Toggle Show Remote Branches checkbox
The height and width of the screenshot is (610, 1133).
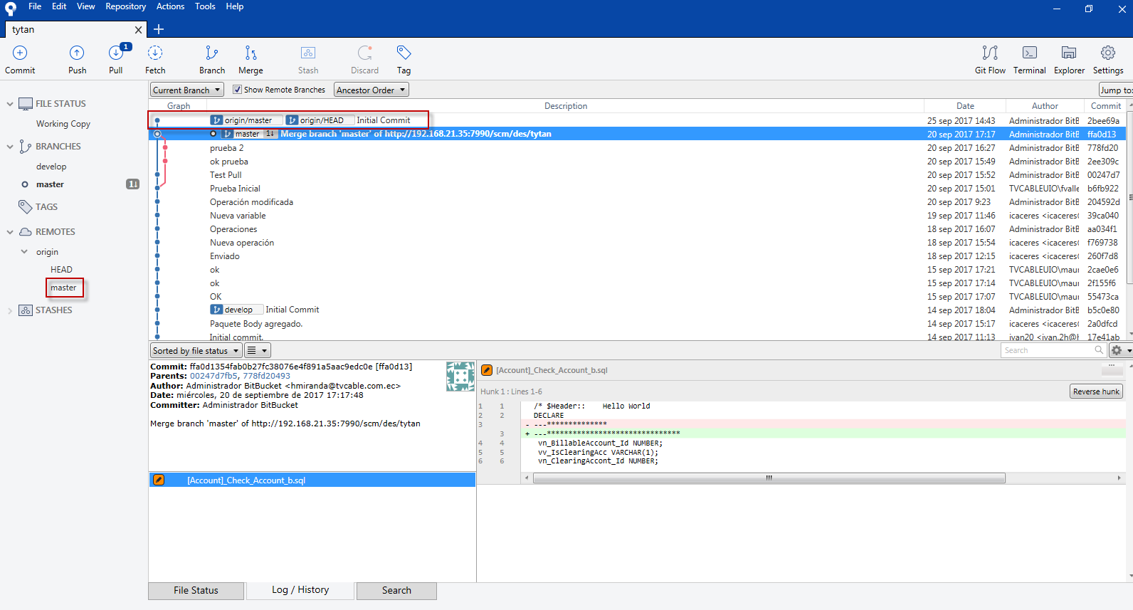pyautogui.click(x=238, y=90)
